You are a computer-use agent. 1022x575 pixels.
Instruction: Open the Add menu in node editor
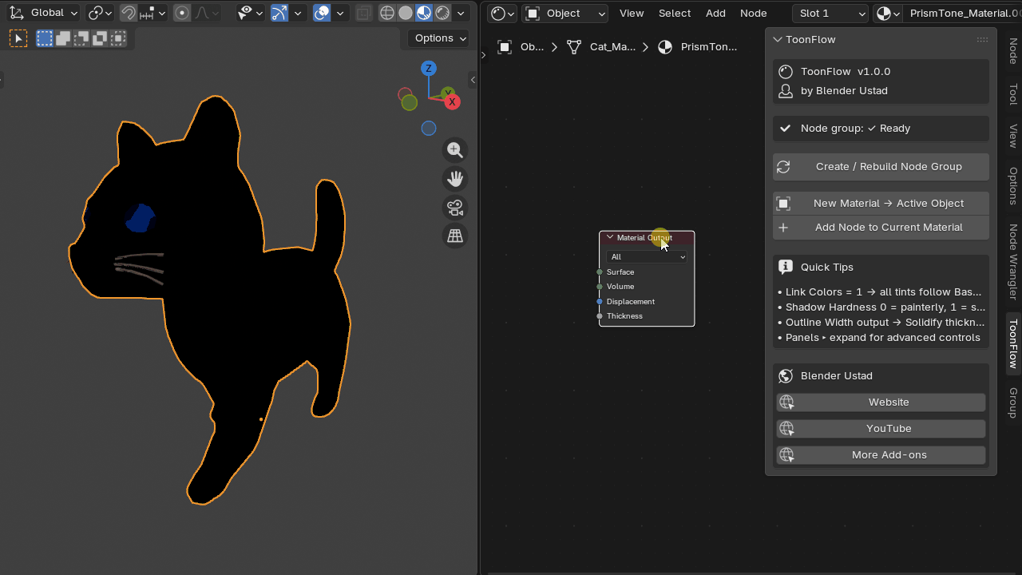pyautogui.click(x=715, y=13)
